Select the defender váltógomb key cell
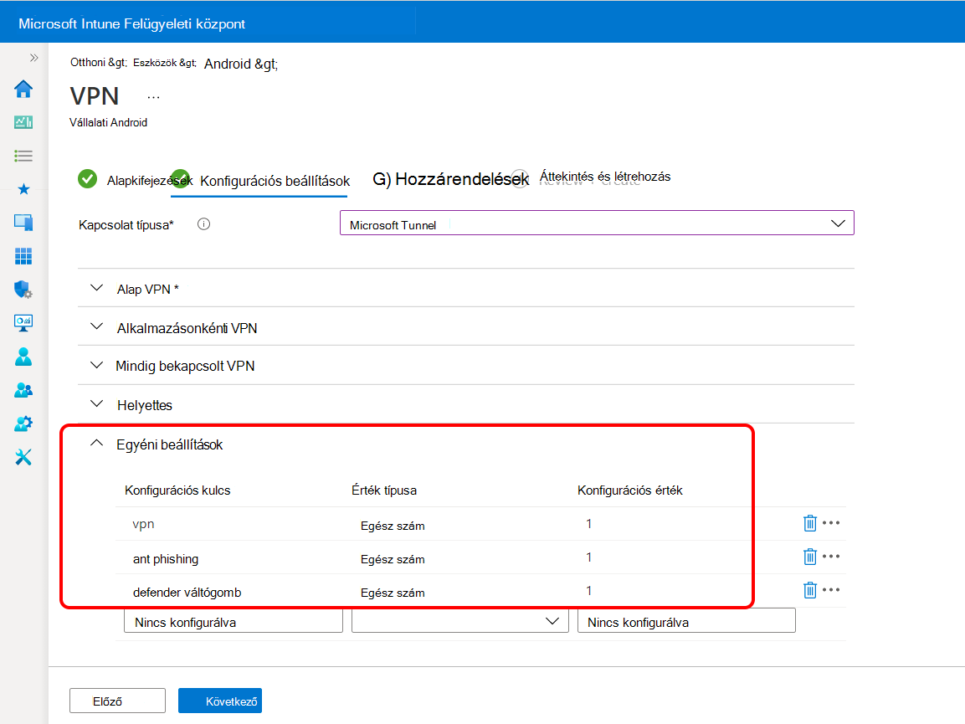This screenshot has width=965, height=724. click(187, 593)
